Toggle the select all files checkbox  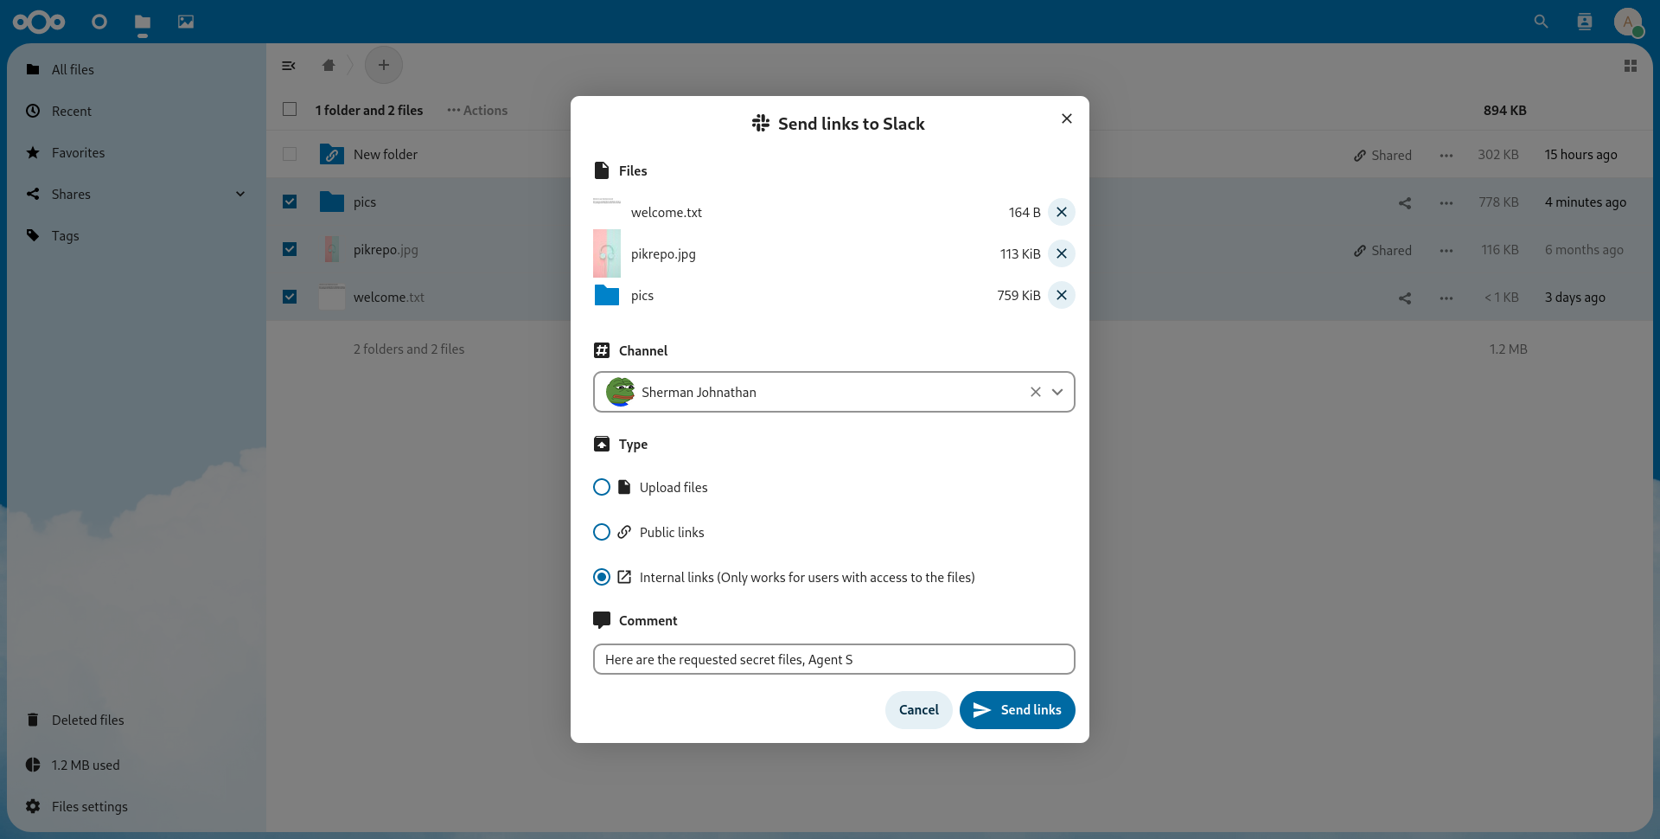(x=290, y=109)
